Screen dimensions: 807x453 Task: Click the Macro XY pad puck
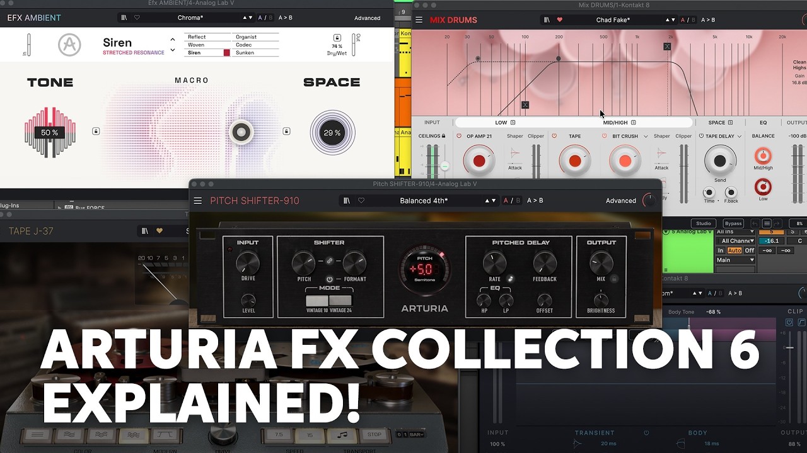click(241, 132)
